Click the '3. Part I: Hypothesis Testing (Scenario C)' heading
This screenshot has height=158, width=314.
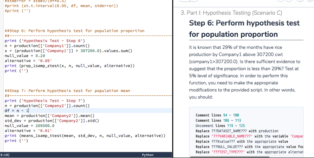click(x=231, y=13)
